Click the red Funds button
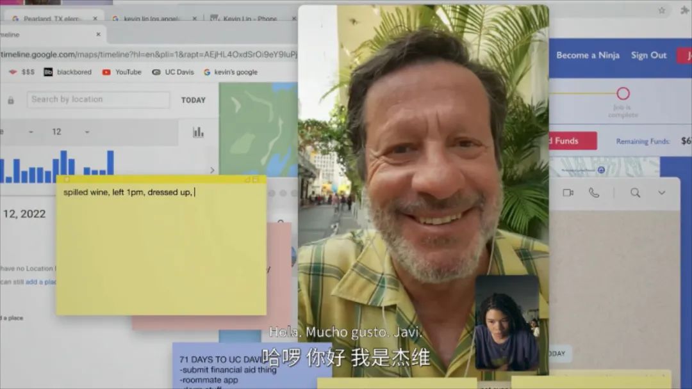Screen dimensions: 692x389 (573, 141)
